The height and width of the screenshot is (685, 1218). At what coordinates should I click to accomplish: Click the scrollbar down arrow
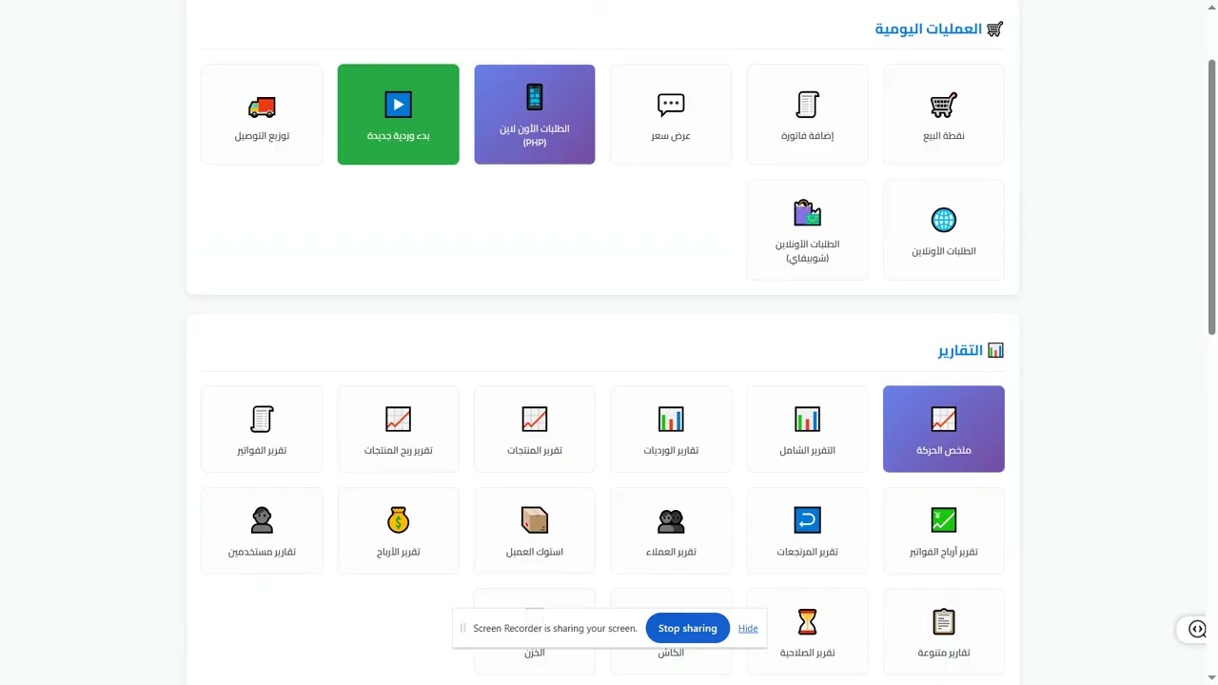point(1211,678)
